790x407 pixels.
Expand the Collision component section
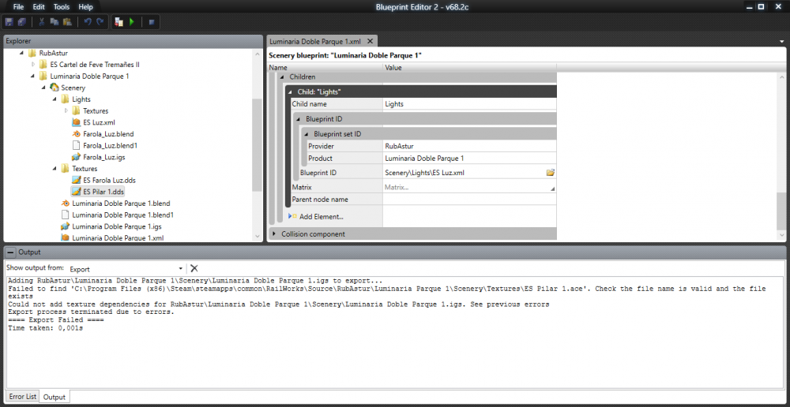pyautogui.click(x=274, y=234)
